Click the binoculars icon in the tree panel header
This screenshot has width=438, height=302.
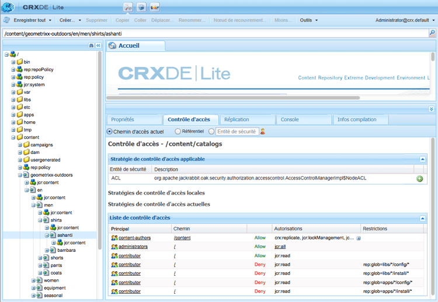(91, 45)
